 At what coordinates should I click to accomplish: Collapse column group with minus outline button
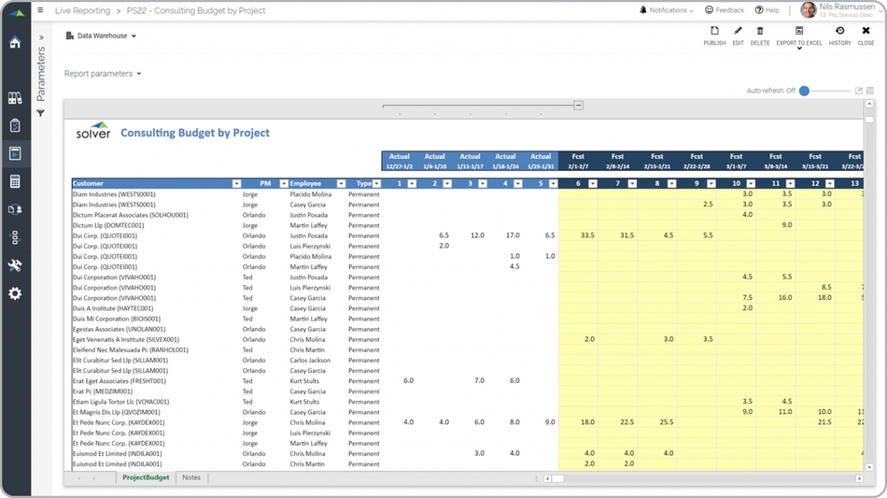(578, 106)
